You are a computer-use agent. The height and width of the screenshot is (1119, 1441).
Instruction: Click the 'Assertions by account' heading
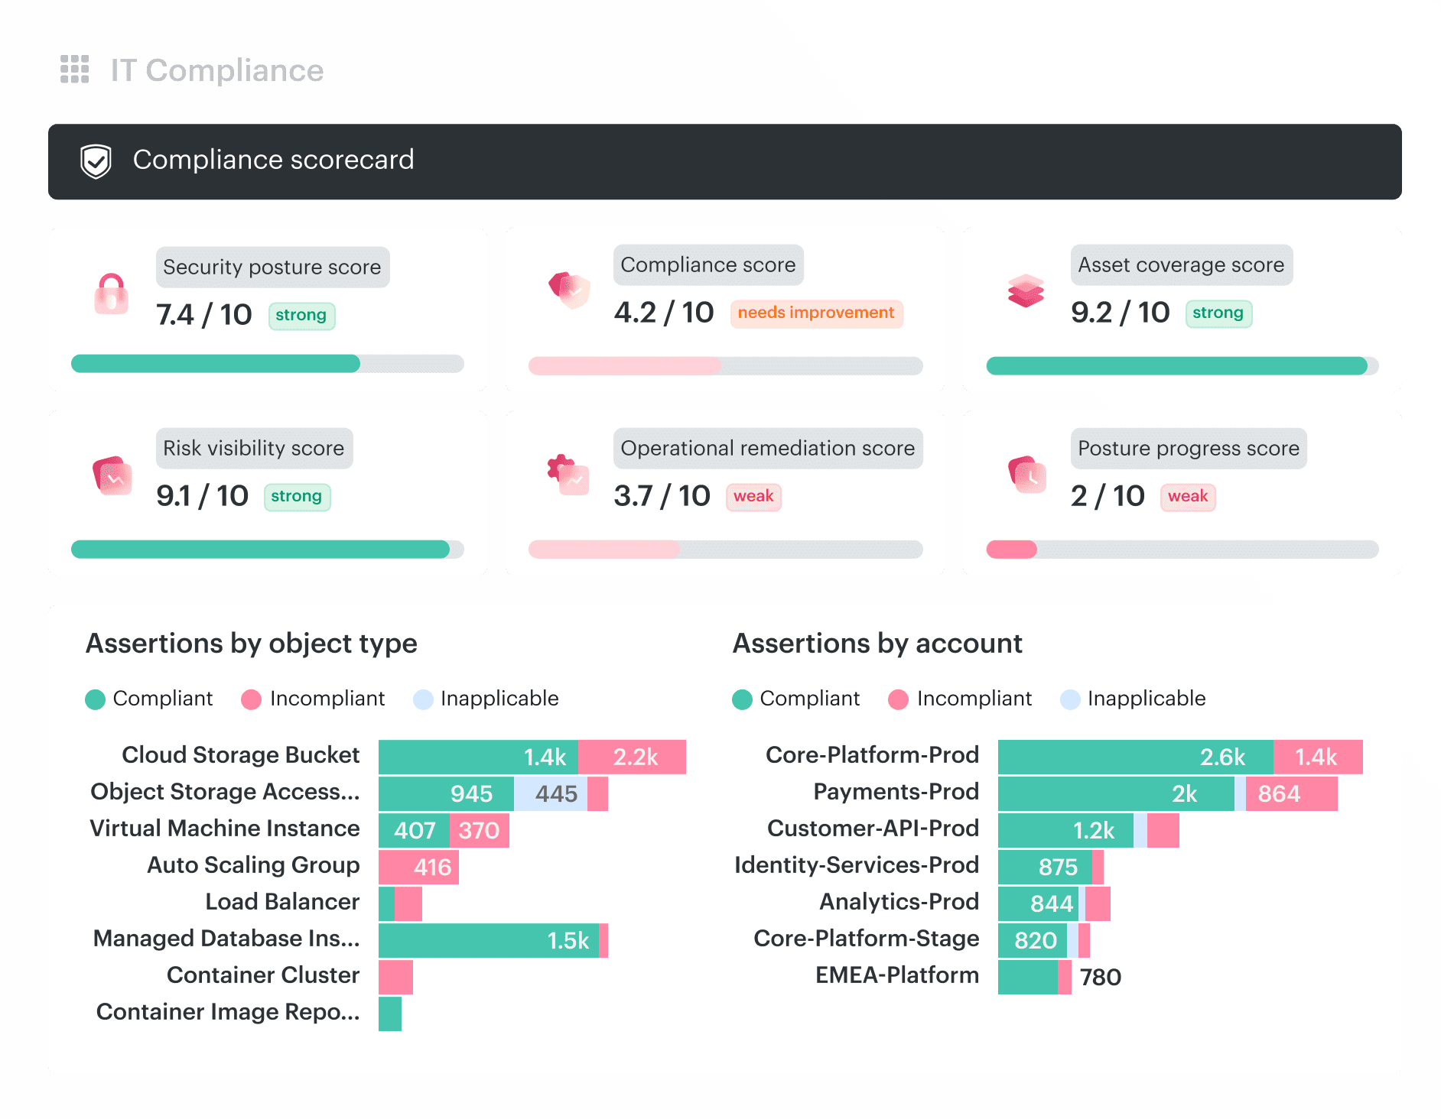point(877,644)
